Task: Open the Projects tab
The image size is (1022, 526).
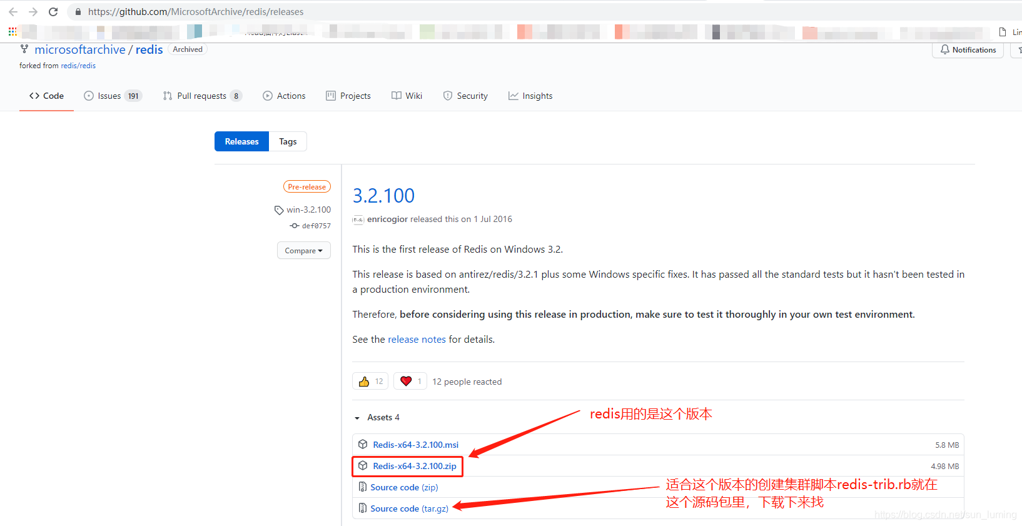Action: (348, 96)
